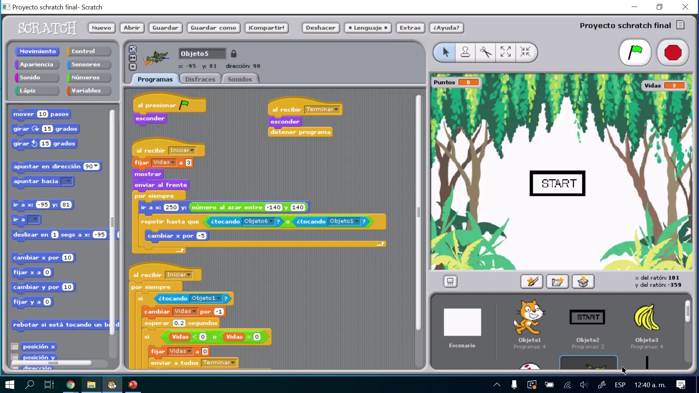
Task: Open the Terminar message dropdown on al recibir
Action: (x=322, y=109)
